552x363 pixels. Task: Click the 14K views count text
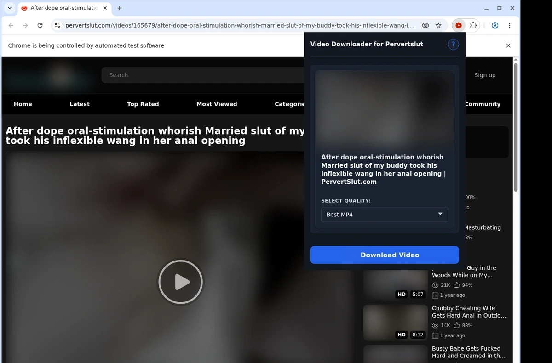(445, 326)
